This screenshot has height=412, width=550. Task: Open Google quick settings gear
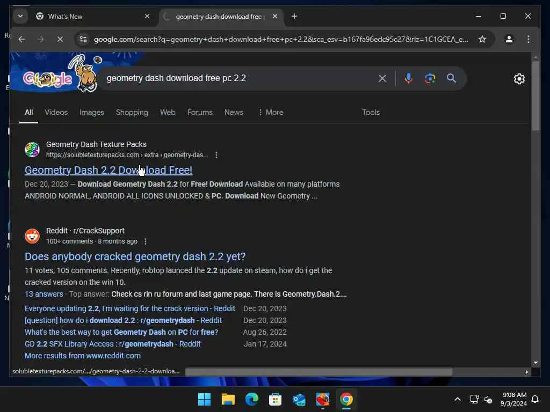[519, 79]
